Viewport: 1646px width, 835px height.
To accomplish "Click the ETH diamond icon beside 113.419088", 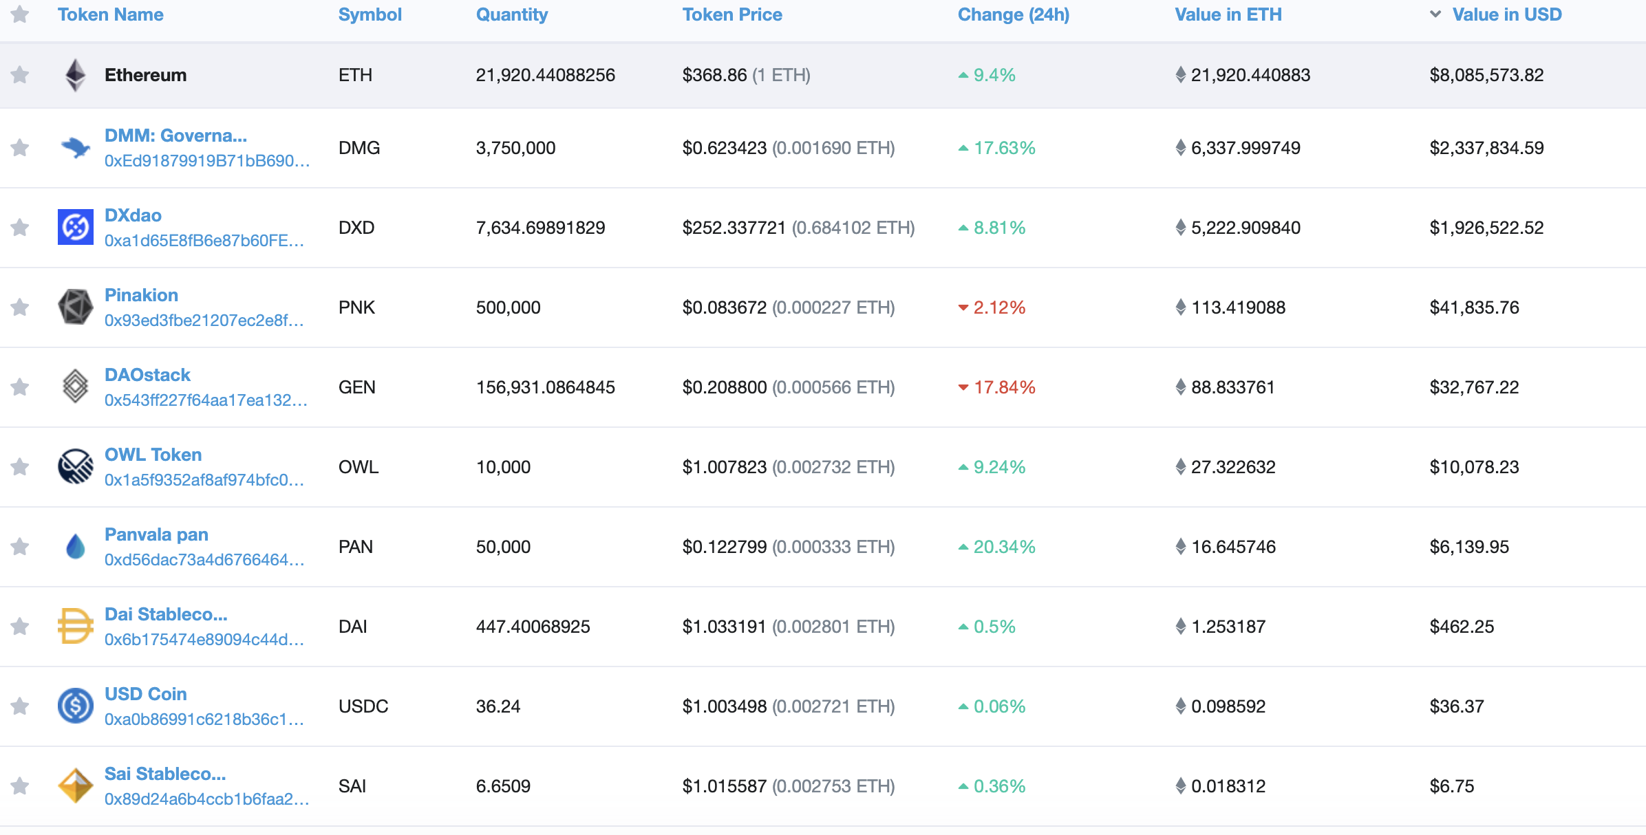I will [1181, 307].
